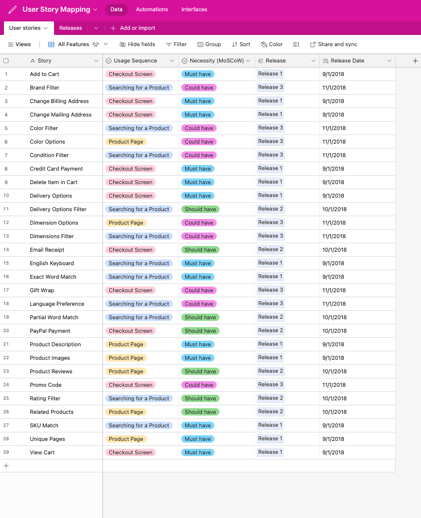This screenshot has height=518, width=421.
Task: Click Release 2 link in Product Reviews row
Action: point(270,371)
